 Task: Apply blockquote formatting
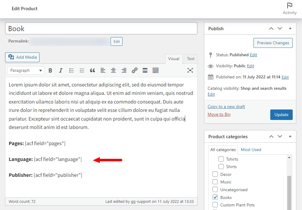pyautogui.click(x=92, y=70)
